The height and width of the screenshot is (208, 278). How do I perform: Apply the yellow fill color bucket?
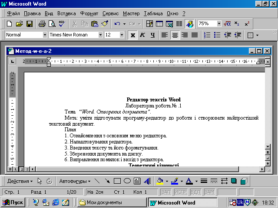[160, 181]
